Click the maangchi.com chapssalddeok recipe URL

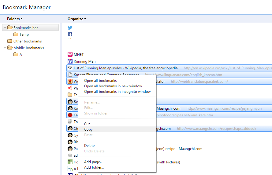217,129
